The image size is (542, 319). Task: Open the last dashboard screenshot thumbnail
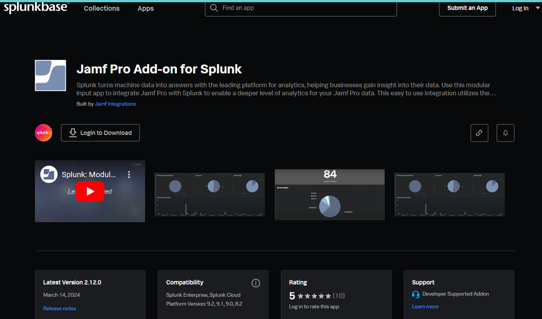coord(449,195)
